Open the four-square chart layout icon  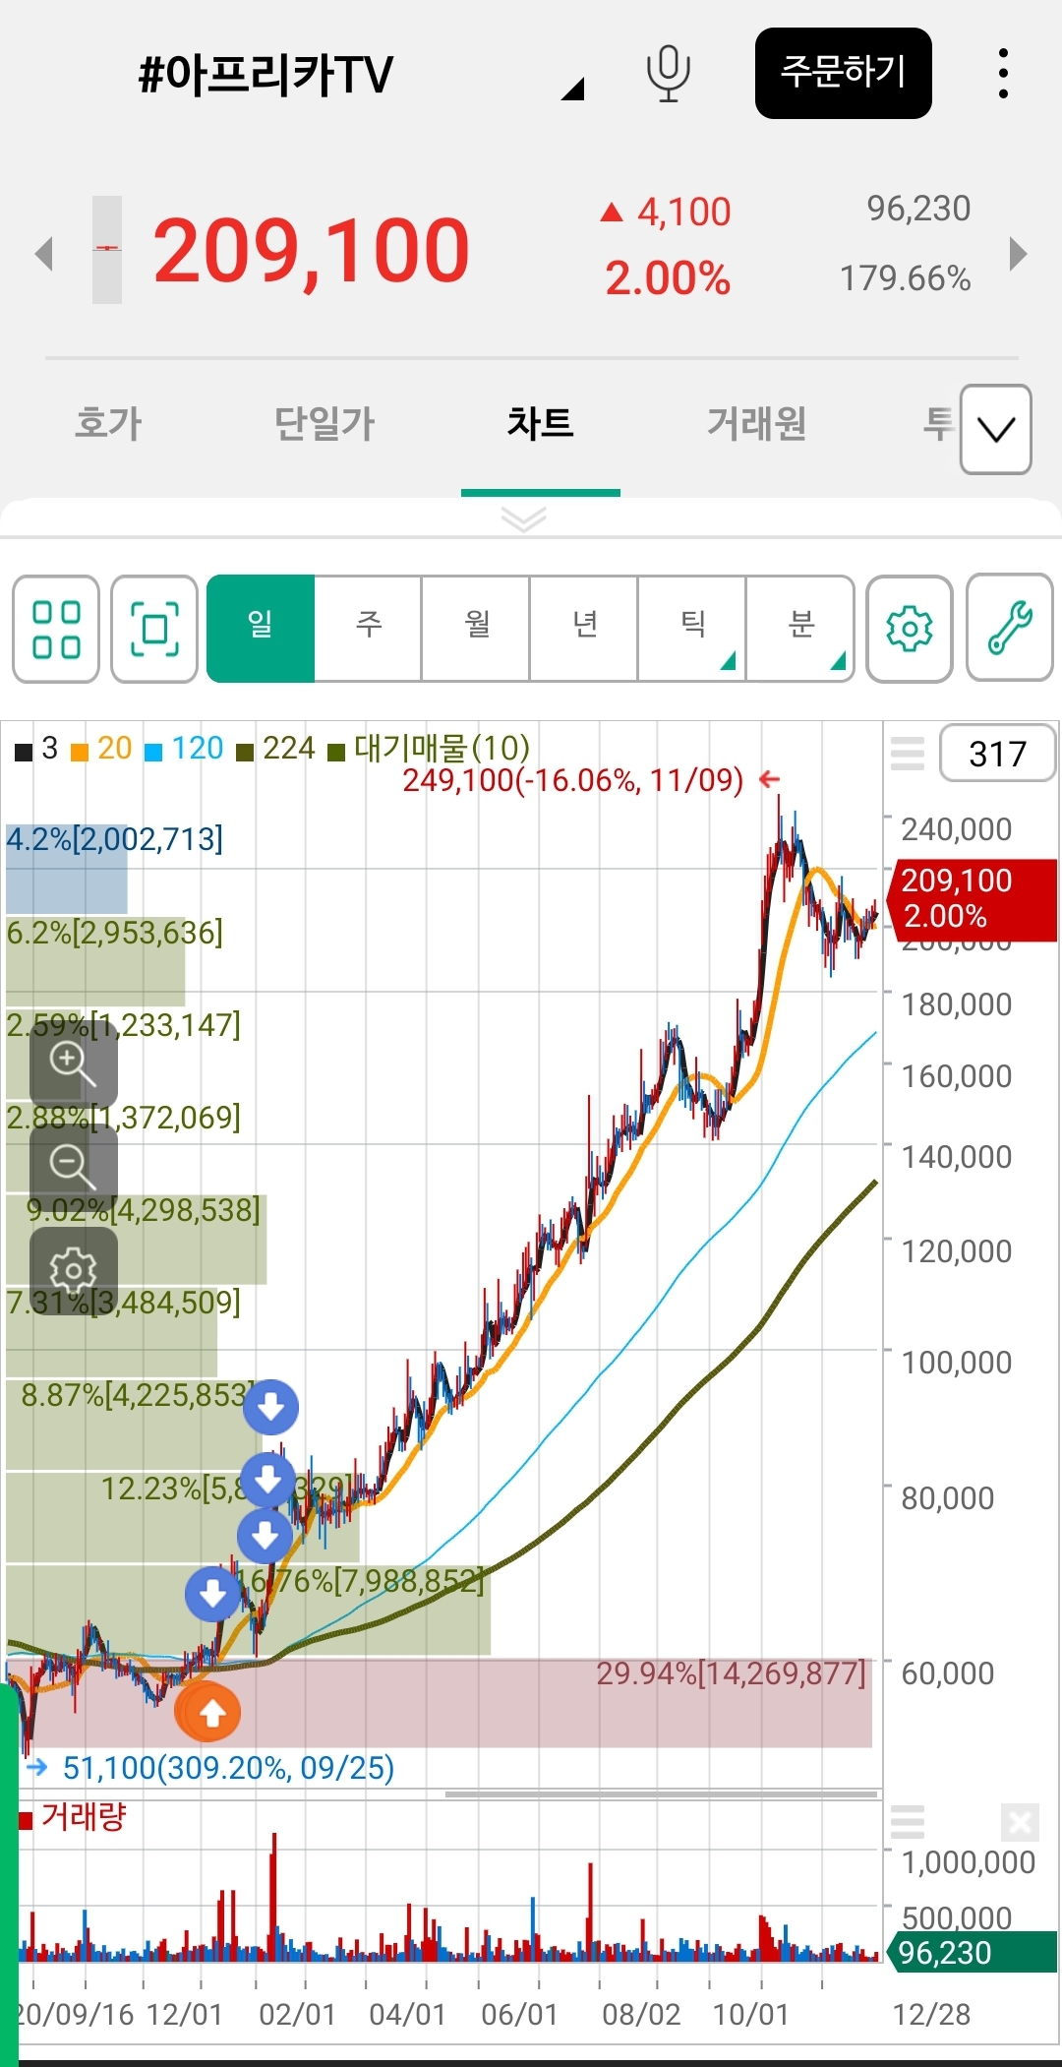56,629
